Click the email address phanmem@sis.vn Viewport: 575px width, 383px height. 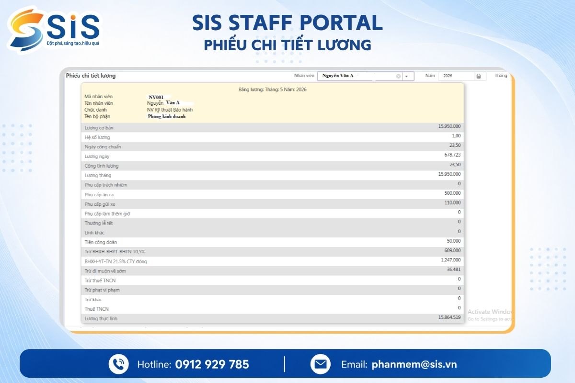pyautogui.click(x=414, y=364)
